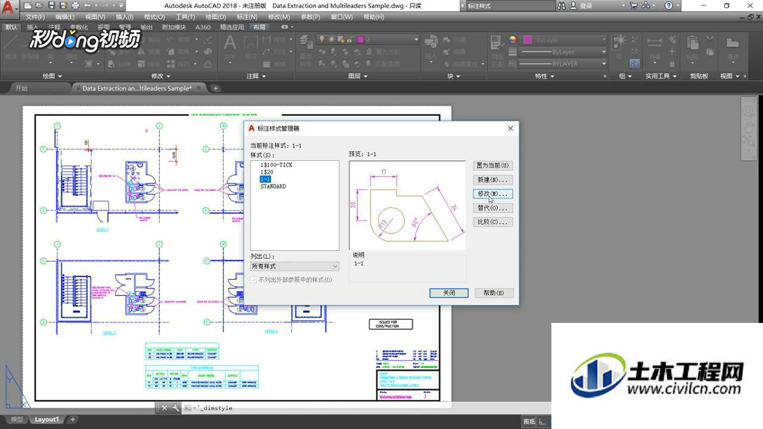
Task: Expand the 块 ribbon panel
Action: click(x=454, y=76)
